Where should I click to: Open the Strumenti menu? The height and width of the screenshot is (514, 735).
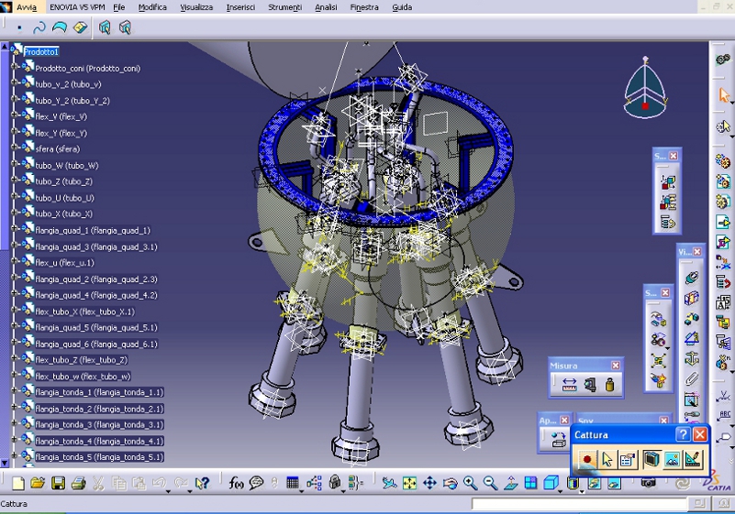pyautogui.click(x=284, y=7)
